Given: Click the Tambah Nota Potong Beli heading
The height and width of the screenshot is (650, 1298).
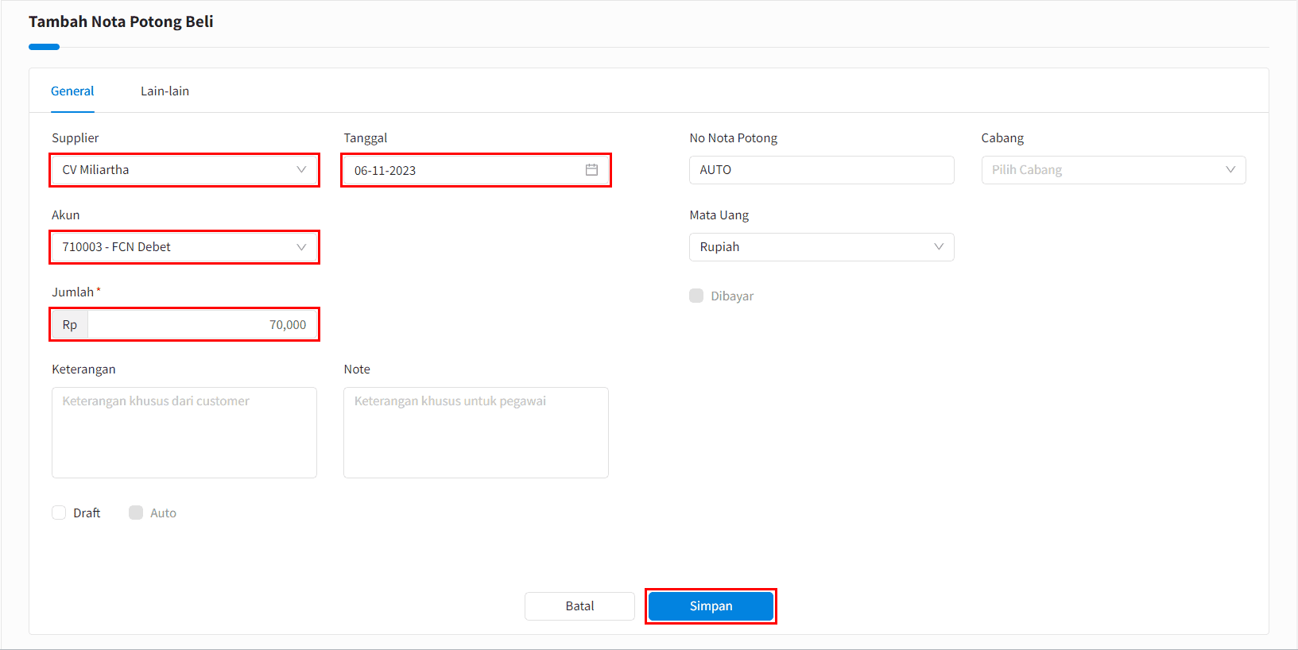Looking at the screenshot, I should coord(121,21).
